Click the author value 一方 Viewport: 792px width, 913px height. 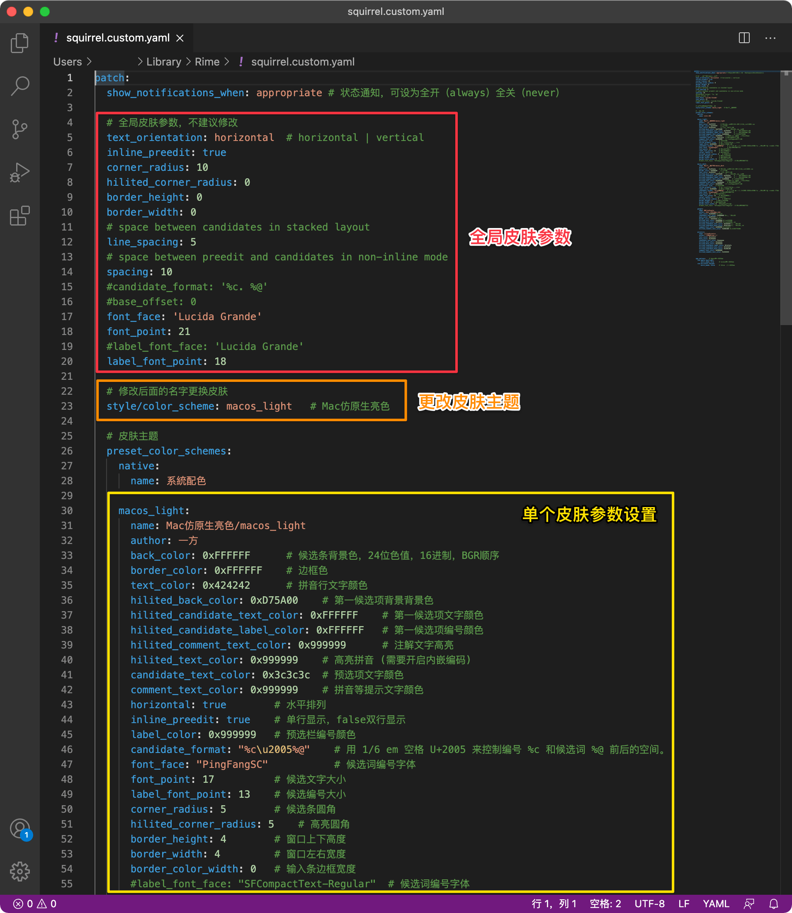pos(188,541)
